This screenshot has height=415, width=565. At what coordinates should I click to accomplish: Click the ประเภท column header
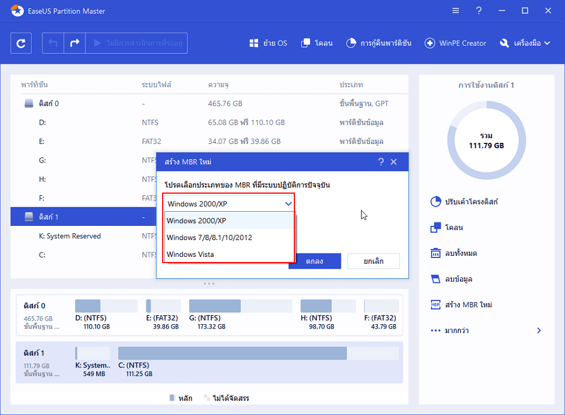pos(351,85)
